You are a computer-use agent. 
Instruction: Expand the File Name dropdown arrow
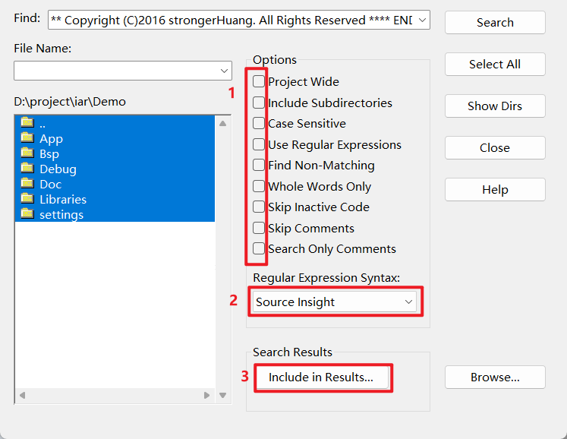coord(224,71)
